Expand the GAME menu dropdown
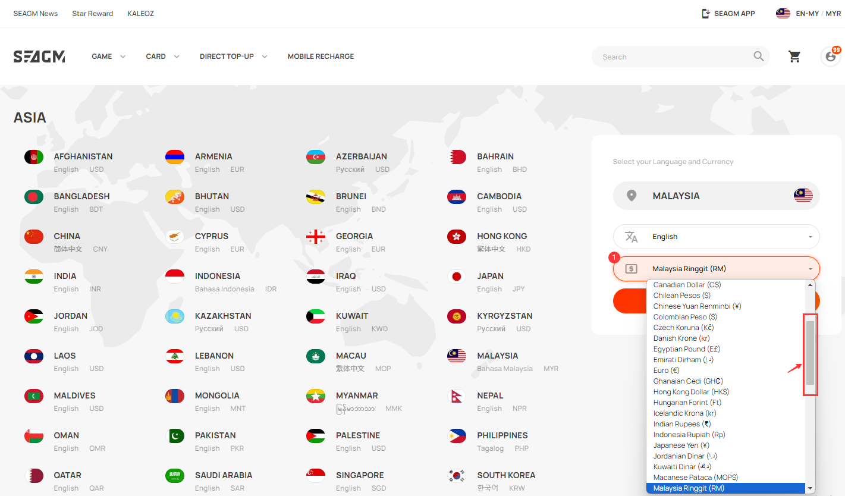This screenshot has height=496, width=845. [x=108, y=56]
